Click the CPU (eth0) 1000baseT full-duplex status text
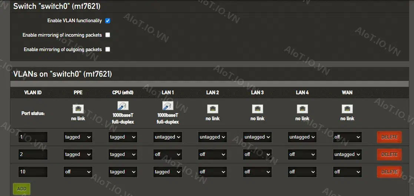 click(123, 119)
